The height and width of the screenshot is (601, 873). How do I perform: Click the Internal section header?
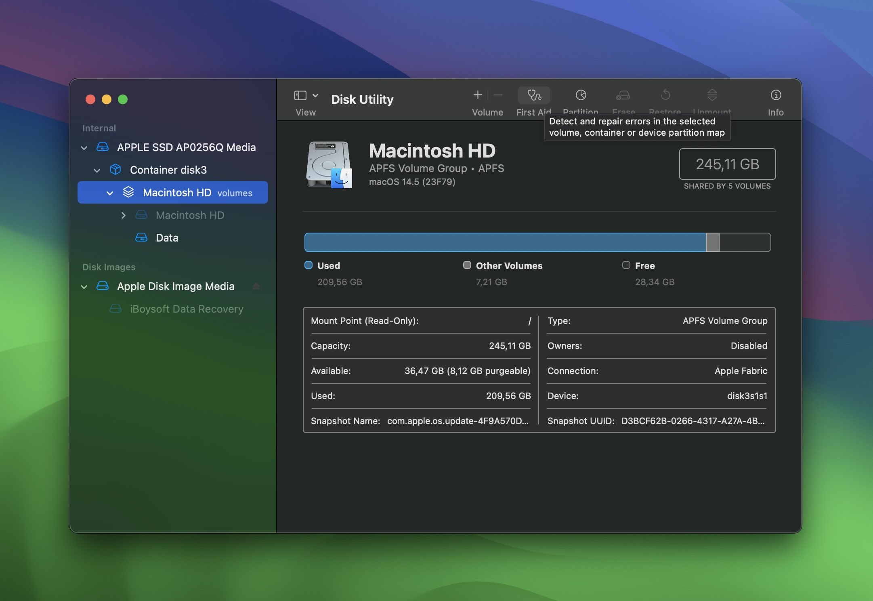[99, 128]
